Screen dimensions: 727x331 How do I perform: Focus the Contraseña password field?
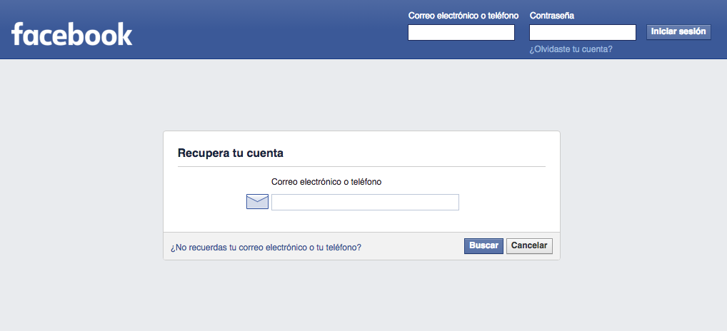coord(582,32)
